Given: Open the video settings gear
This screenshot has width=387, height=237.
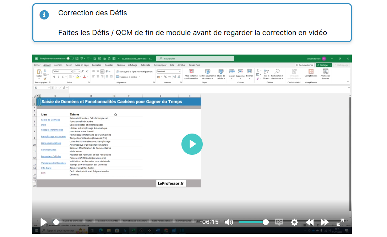Looking at the screenshot, I should (294, 222).
